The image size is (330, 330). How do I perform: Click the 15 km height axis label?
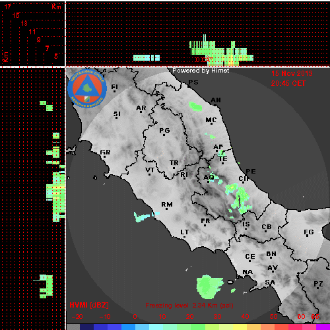[x=16, y=15]
